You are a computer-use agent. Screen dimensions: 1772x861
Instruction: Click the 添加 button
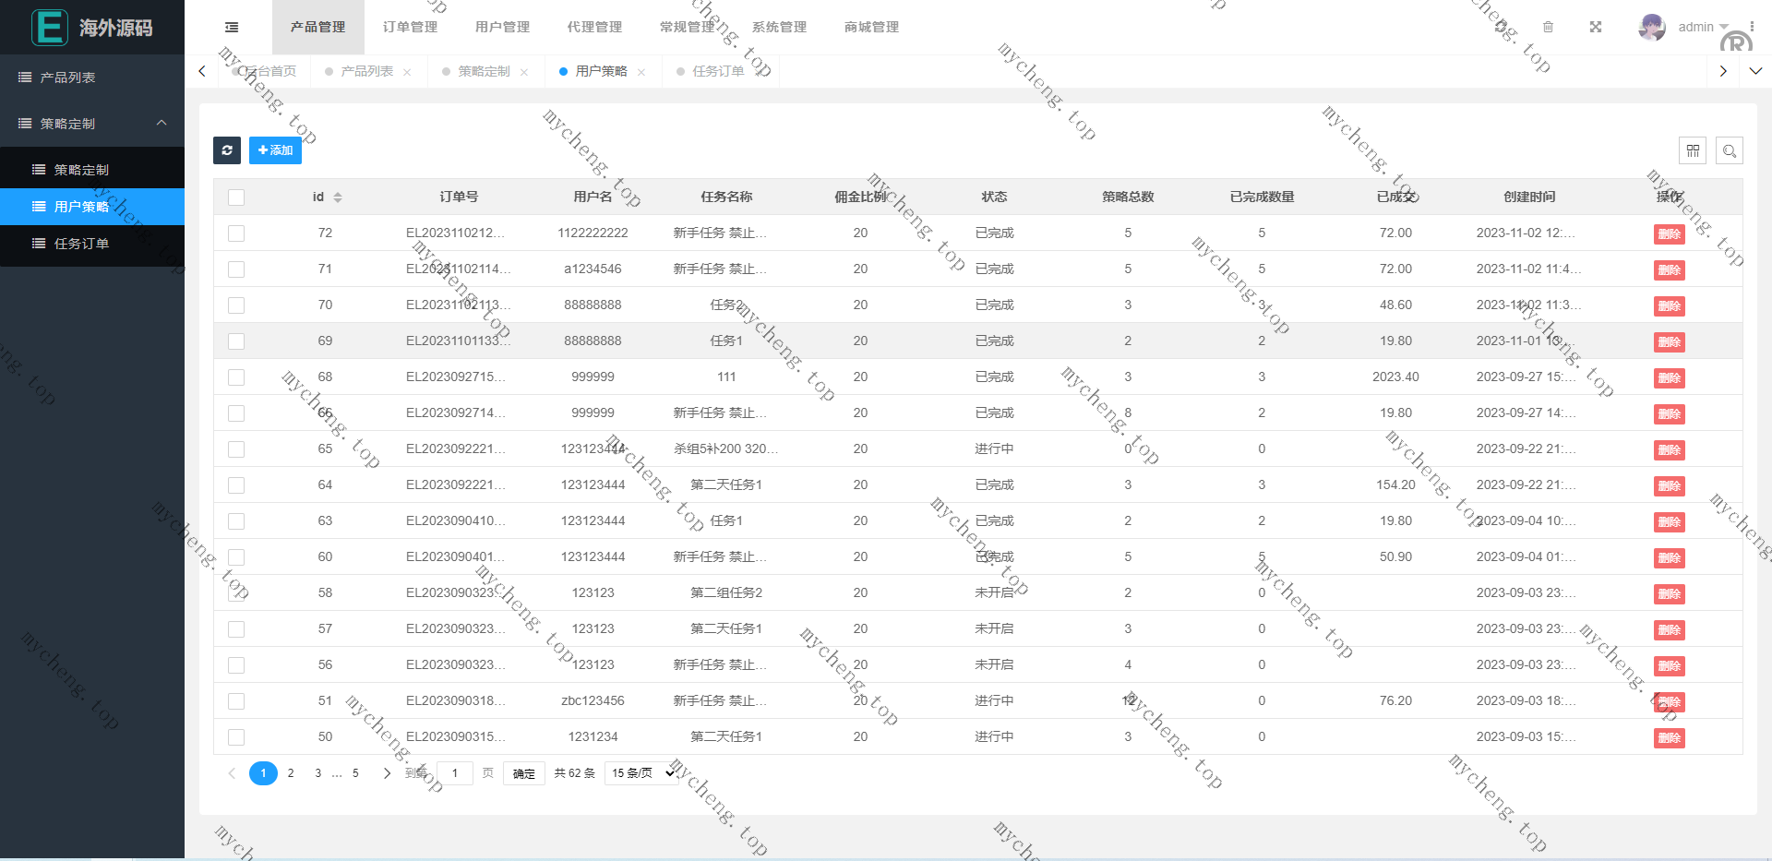[x=275, y=150]
